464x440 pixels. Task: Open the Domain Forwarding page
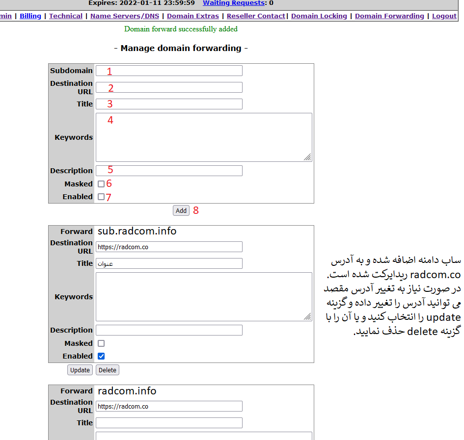coord(389,16)
